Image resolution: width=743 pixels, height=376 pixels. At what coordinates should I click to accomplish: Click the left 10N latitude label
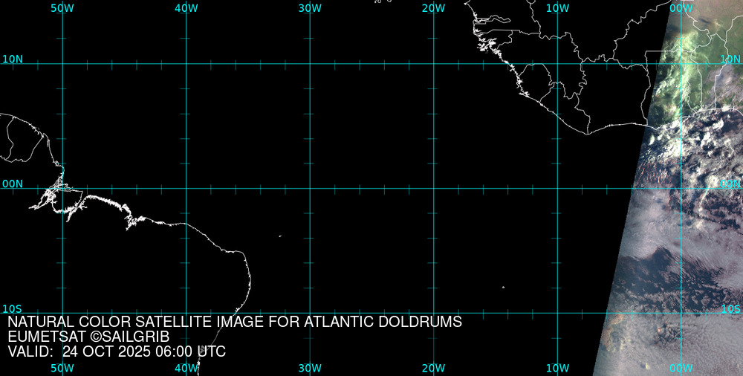tap(13, 59)
